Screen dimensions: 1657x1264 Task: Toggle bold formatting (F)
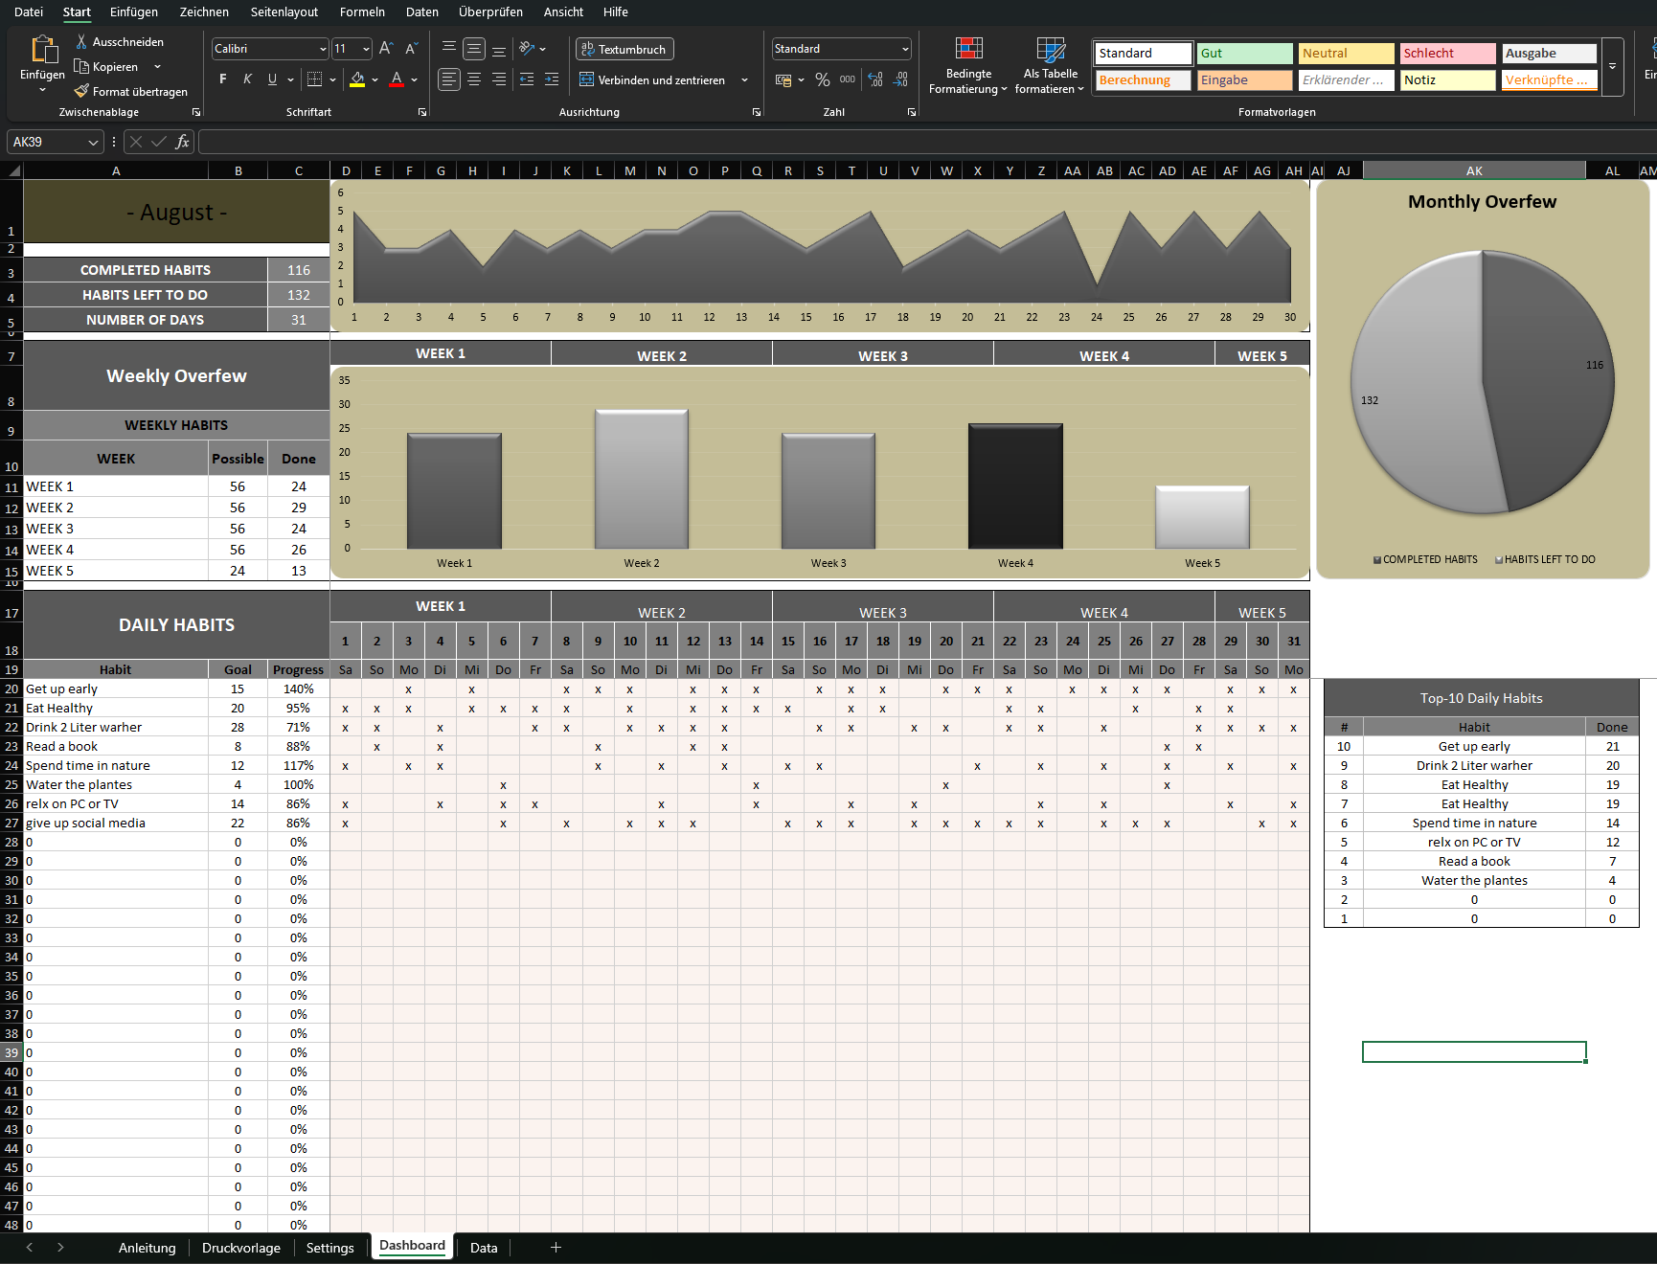point(223,80)
